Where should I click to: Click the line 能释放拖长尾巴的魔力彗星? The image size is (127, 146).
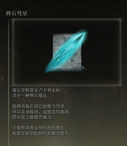(40, 106)
